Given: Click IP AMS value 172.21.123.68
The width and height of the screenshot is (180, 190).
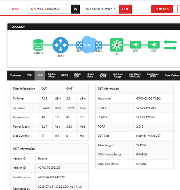Looking at the screenshot, I should click(x=145, y=117).
